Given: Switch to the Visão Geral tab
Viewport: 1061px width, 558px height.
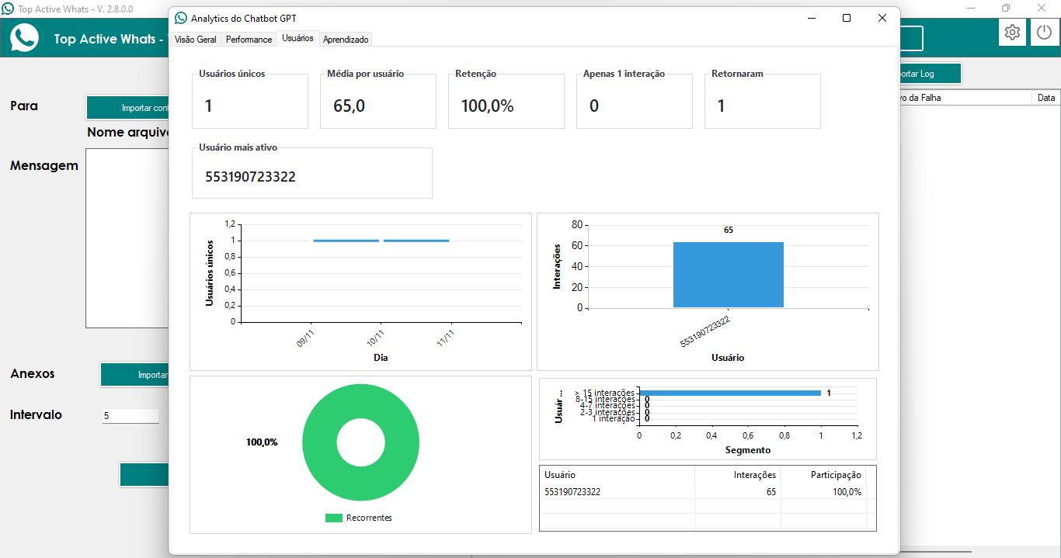Looking at the screenshot, I should click(196, 40).
